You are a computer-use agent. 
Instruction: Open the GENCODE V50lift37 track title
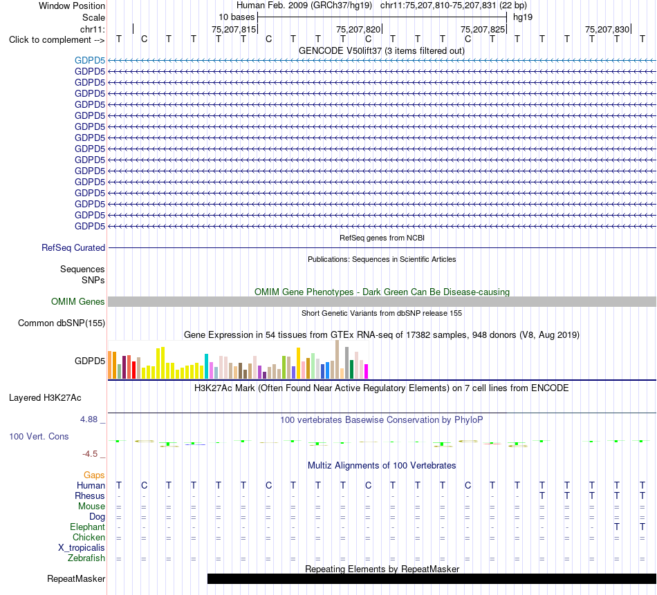pyautogui.click(x=381, y=50)
